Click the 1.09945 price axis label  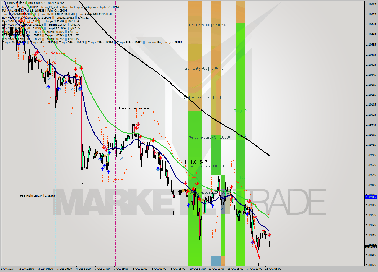[371, 124]
